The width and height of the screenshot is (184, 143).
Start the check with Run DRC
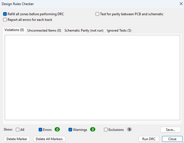149,139
